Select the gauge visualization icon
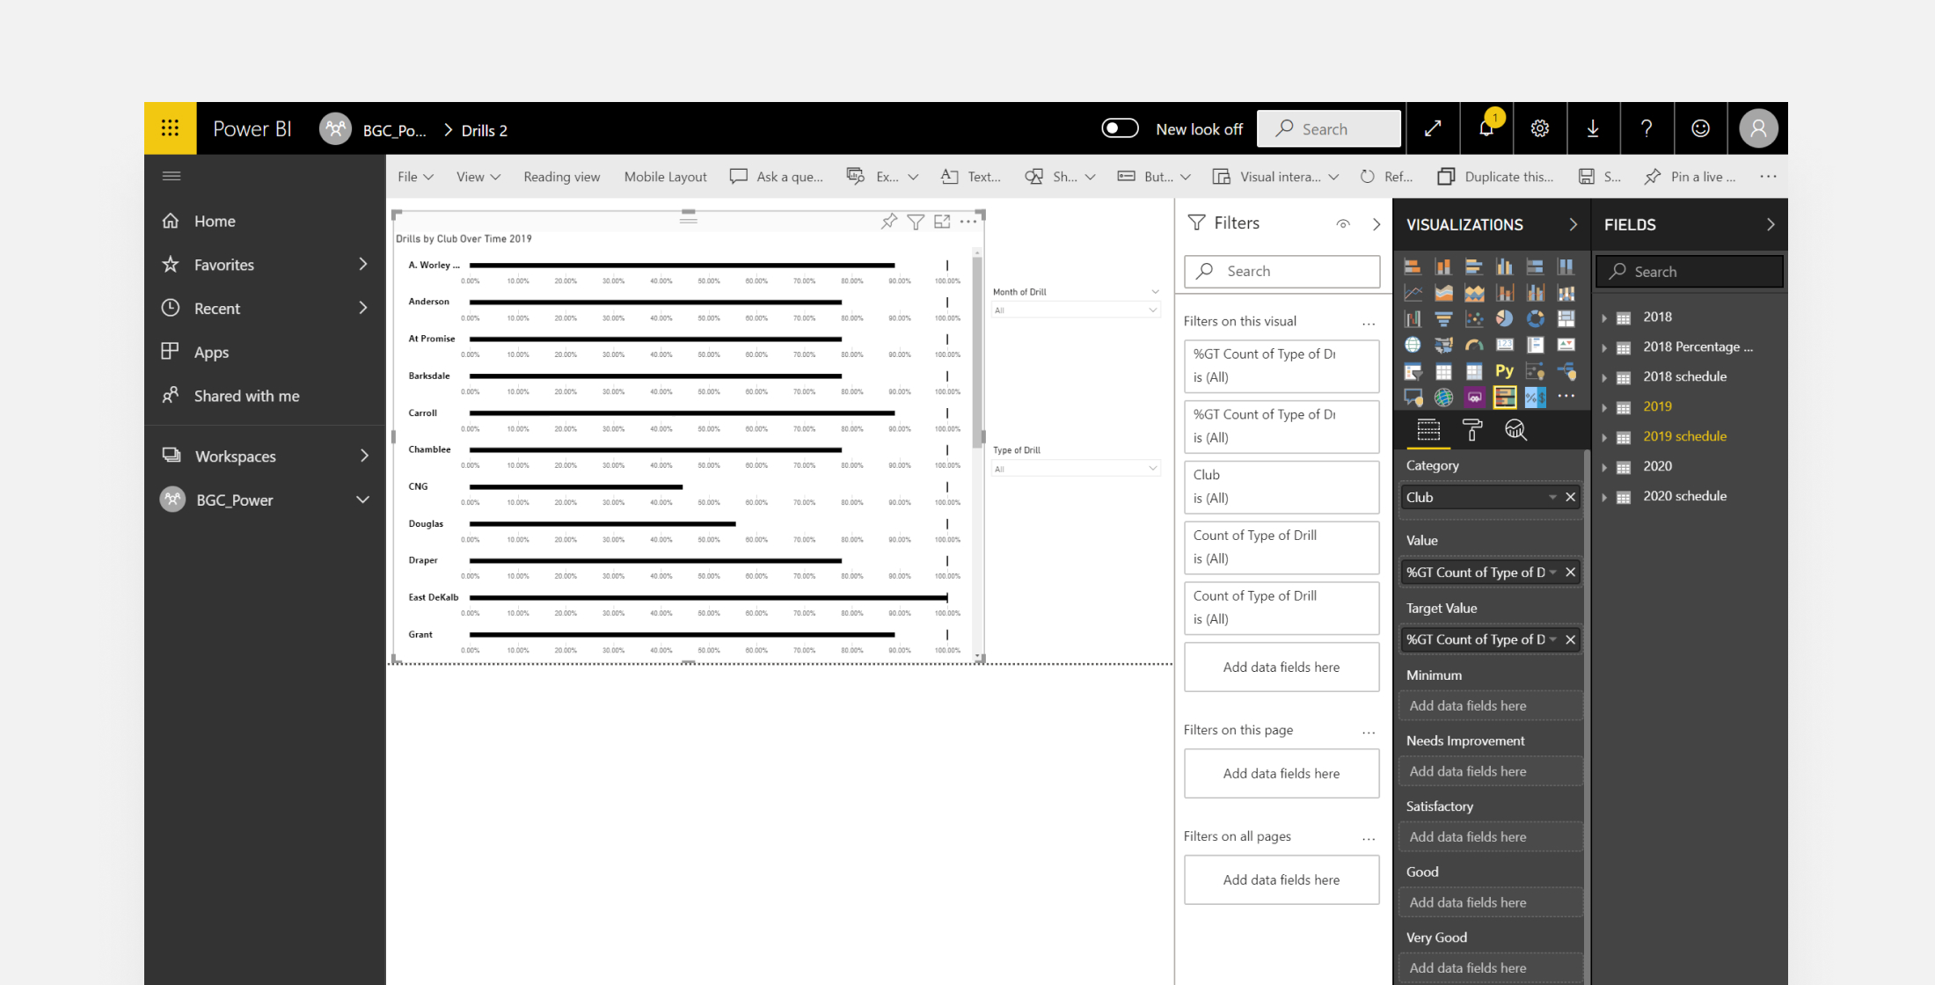The image size is (1935, 985). coord(1474,345)
